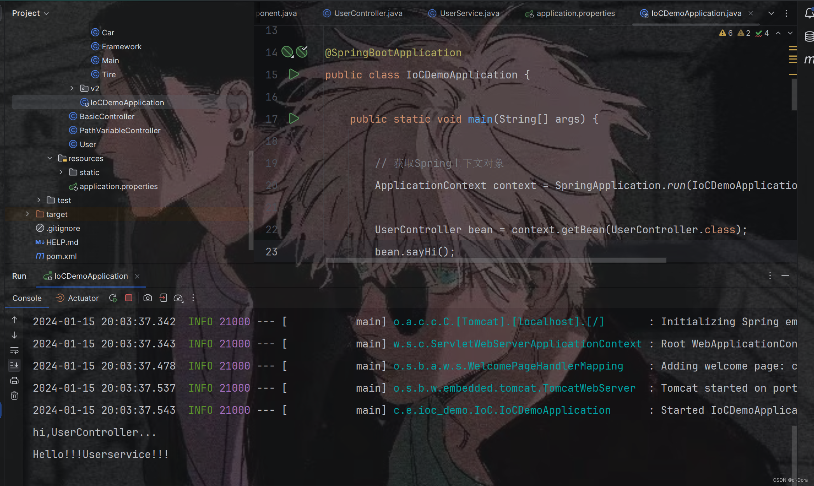The height and width of the screenshot is (486, 814).
Task: Go to previous highlighted error arrow
Action: (x=778, y=33)
